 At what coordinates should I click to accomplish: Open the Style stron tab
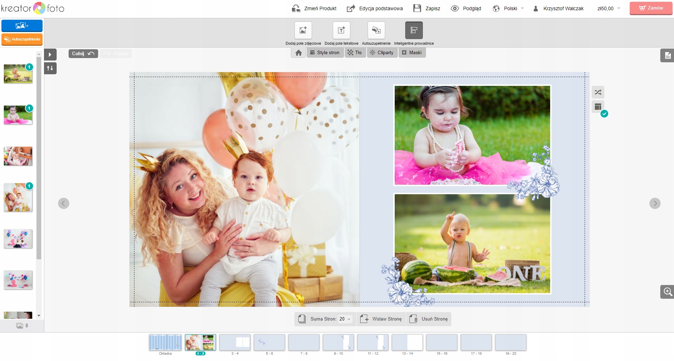click(325, 53)
